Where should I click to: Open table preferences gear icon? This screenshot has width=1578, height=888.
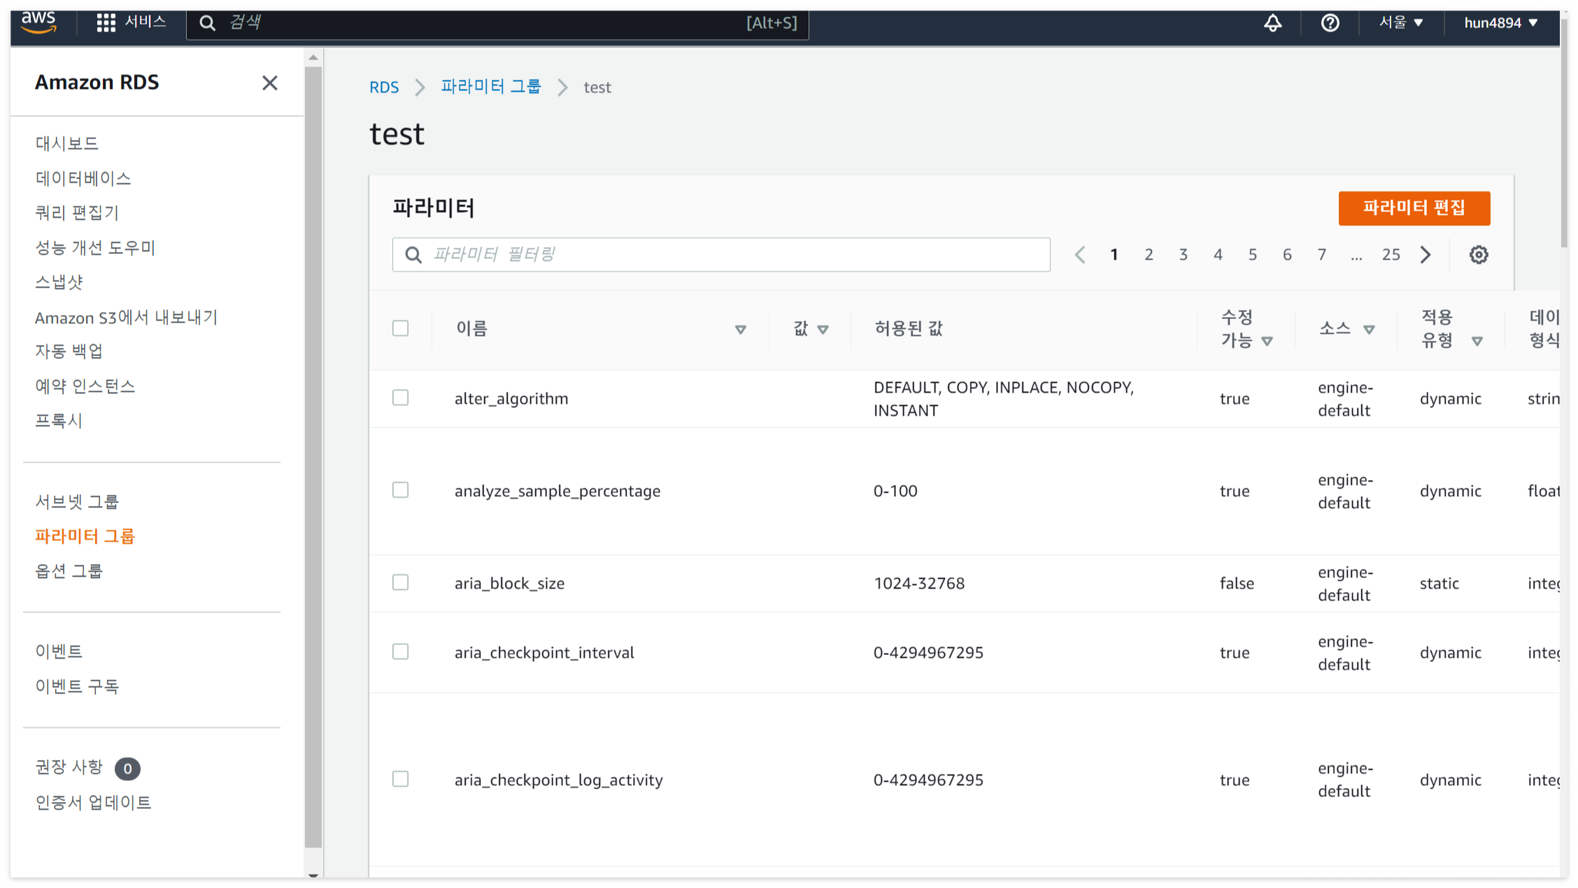click(x=1478, y=255)
